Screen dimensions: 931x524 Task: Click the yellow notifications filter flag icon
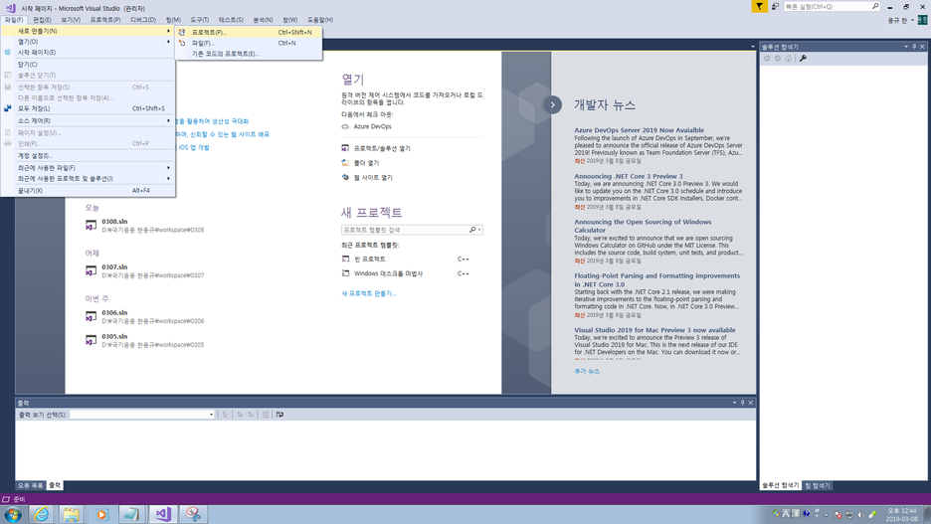759,7
